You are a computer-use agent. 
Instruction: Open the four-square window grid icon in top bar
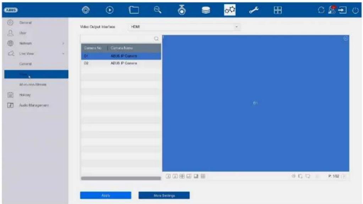277,10
